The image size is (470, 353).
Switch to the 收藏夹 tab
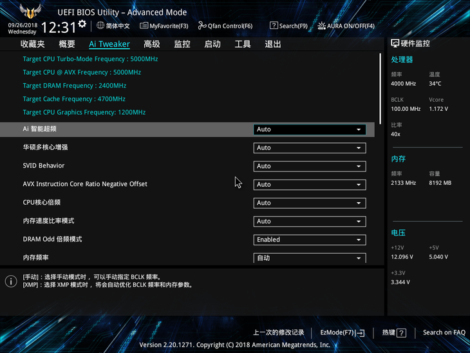point(33,44)
